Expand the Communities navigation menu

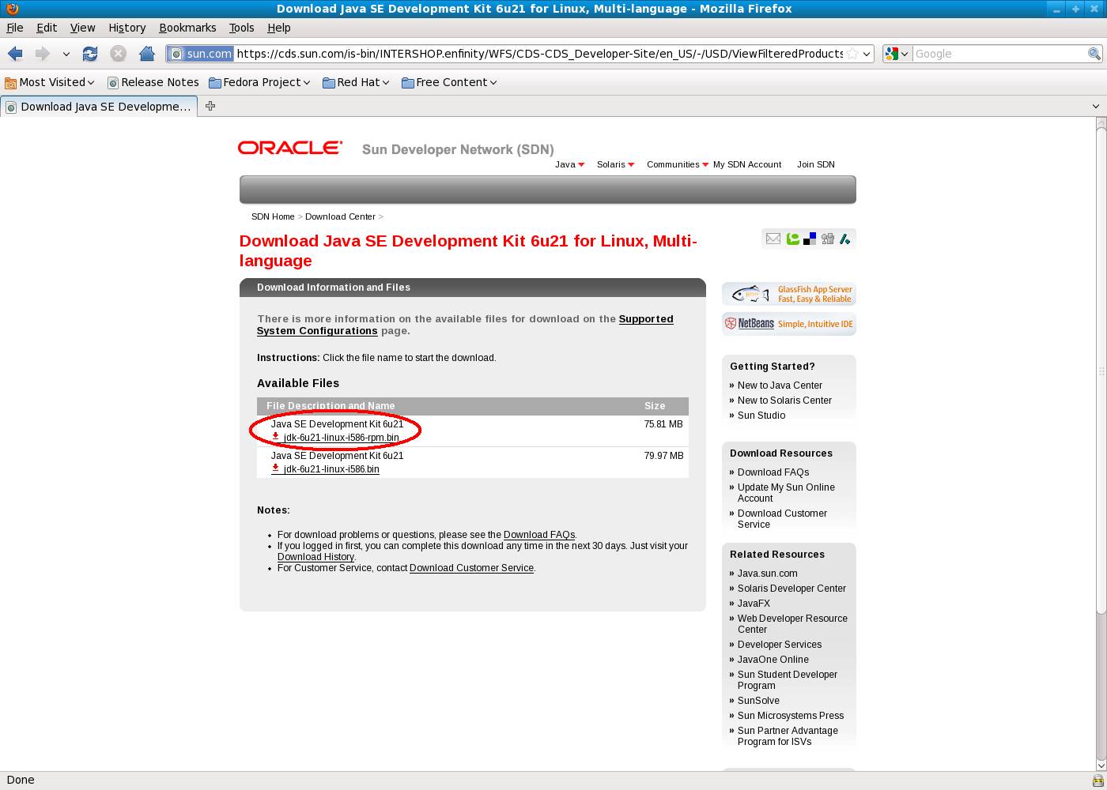pyautogui.click(x=677, y=164)
